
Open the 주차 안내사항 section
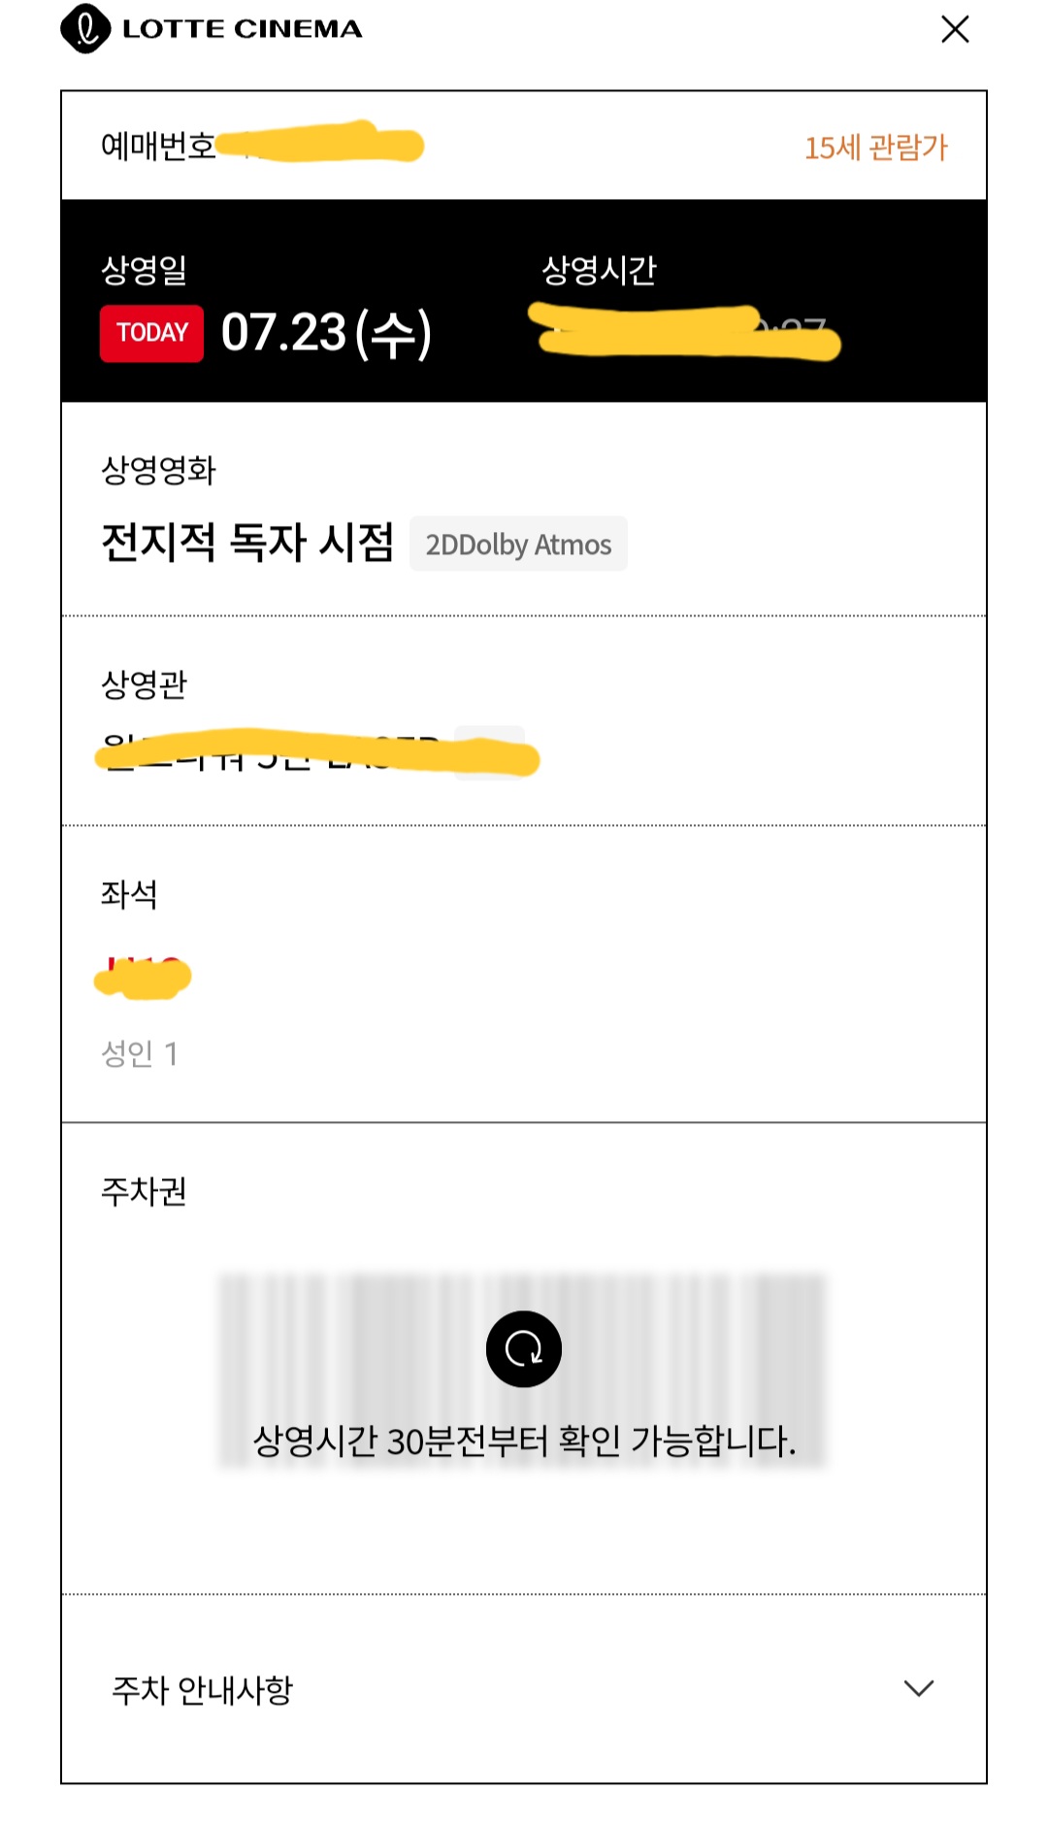click(524, 1689)
